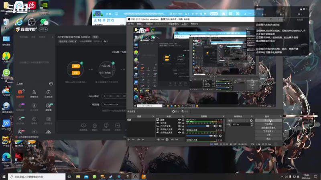Toggle lock on 显示器采集 source
Screen dimensions: 321x180
point(183,126)
